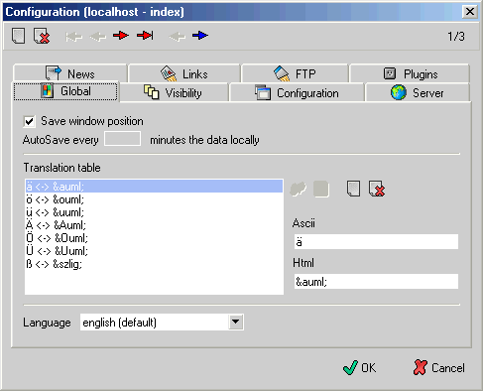Click the greyed-out first-record arrow

point(73,37)
